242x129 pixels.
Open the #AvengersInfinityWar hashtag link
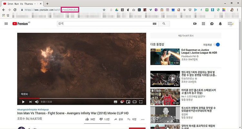pos(27,110)
